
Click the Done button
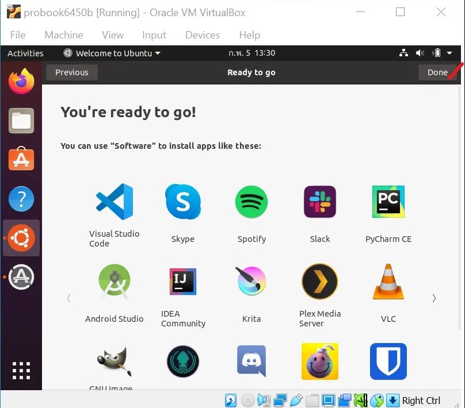(437, 72)
